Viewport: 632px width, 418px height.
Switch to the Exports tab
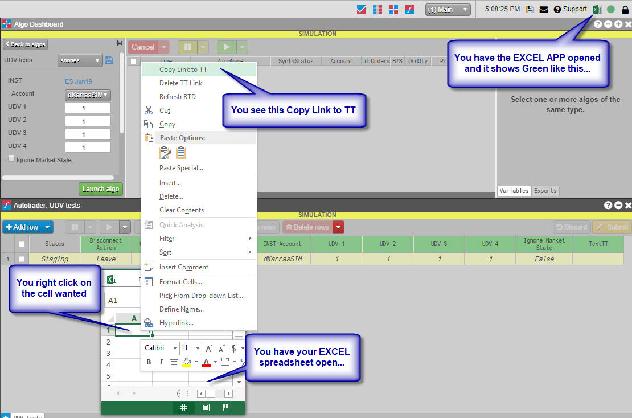pyautogui.click(x=545, y=191)
